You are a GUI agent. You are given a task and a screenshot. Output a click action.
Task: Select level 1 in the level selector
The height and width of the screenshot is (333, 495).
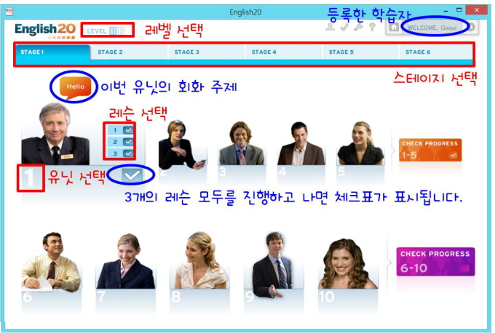point(112,31)
